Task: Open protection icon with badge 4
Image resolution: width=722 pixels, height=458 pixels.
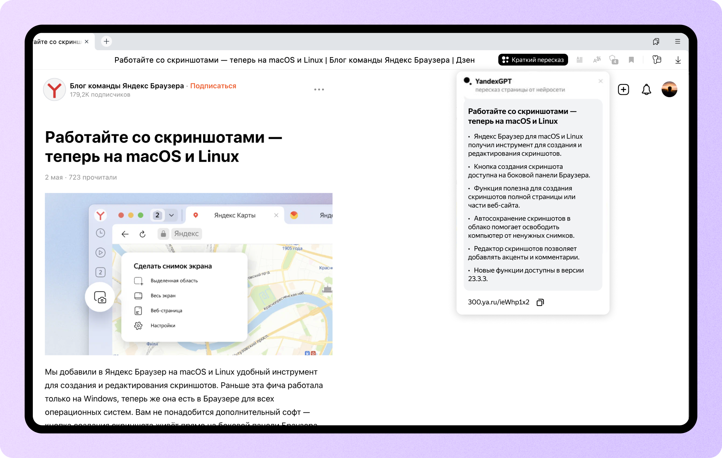Action: [614, 60]
